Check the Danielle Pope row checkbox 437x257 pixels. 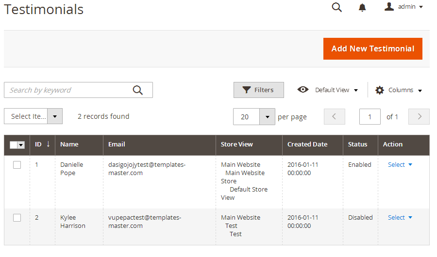pos(17,165)
